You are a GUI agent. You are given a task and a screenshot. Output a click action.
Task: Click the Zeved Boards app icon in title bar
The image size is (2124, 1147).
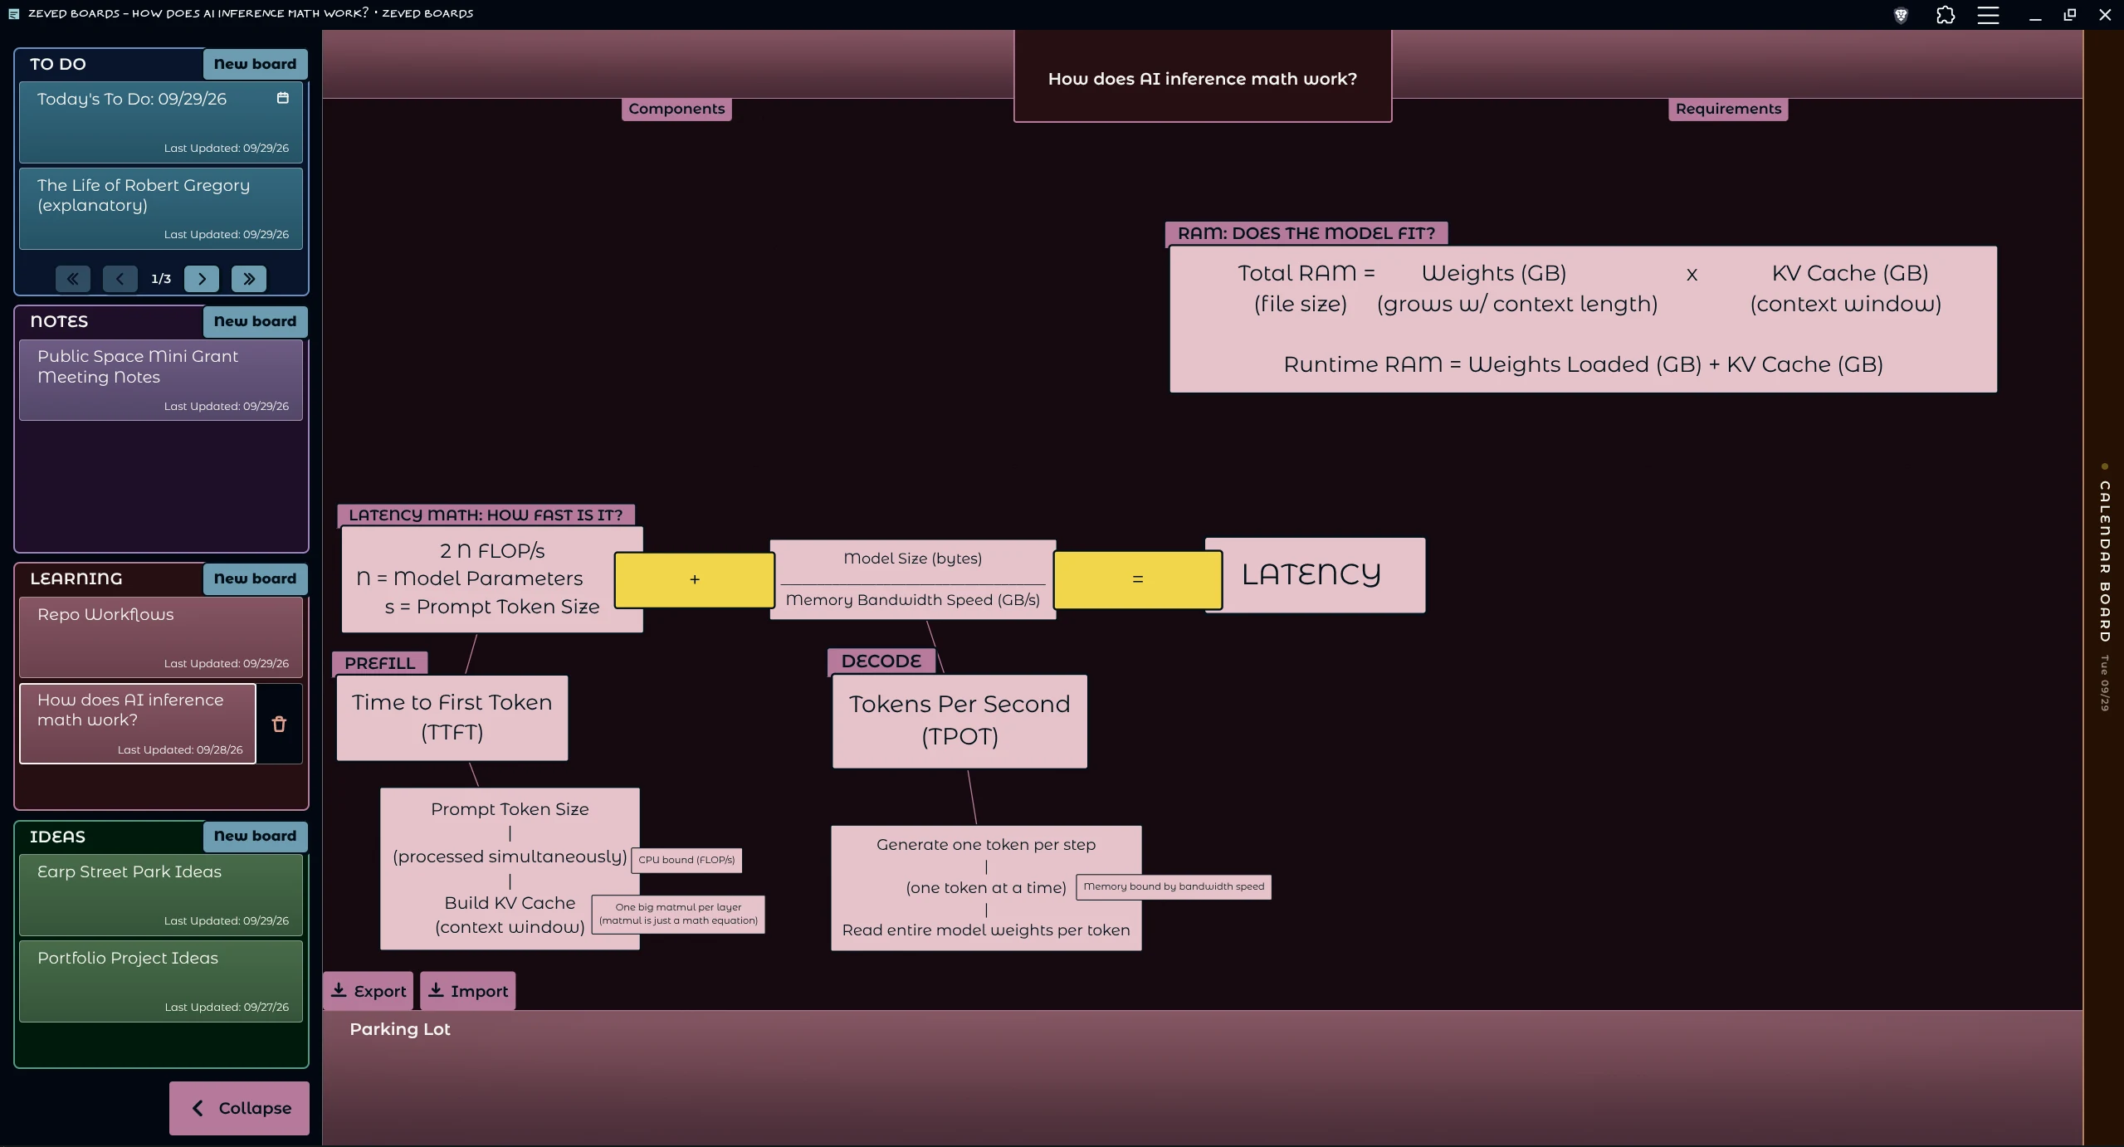click(13, 13)
